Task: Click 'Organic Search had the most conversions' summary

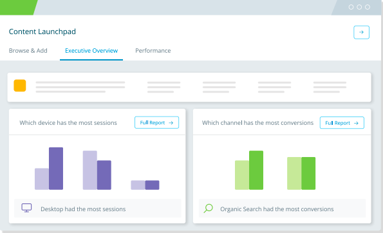Action: (277, 209)
